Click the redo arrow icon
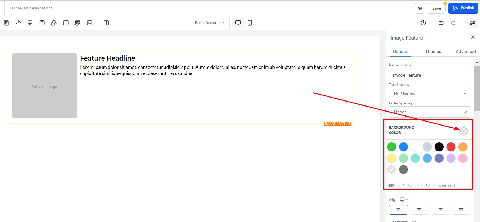The height and width of the screenshot is (222, 480). (x=453, y=23)
